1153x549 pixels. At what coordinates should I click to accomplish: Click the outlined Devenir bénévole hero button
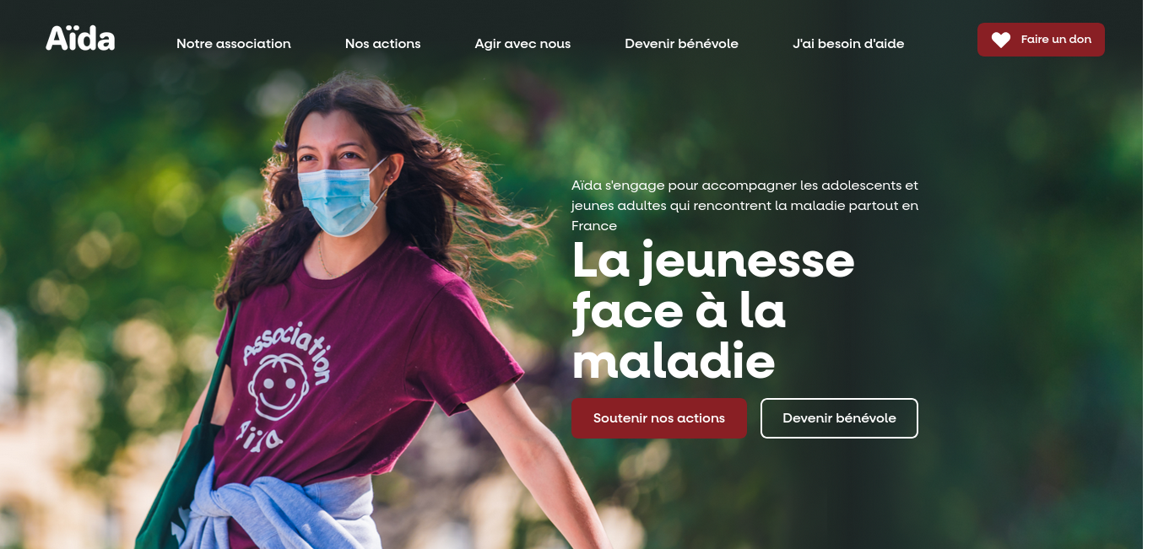[839, 418]
